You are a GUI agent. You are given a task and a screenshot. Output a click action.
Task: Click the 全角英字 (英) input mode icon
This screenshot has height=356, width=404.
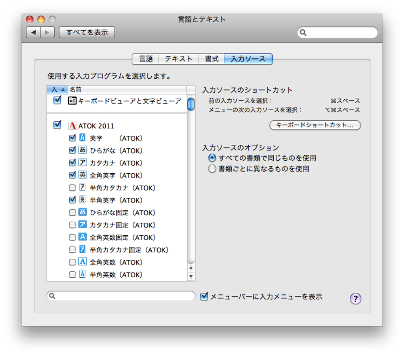pyautogui.click(x=82, y=175)
